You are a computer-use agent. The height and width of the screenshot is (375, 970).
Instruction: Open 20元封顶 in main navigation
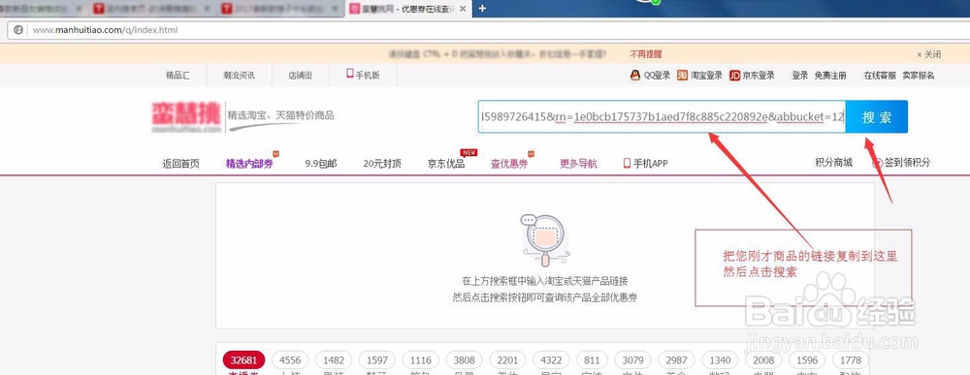[381, 164]
